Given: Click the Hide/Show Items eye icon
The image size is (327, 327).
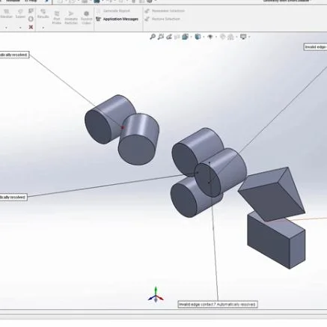Looking at the screenshot, I should coord(210,37).
